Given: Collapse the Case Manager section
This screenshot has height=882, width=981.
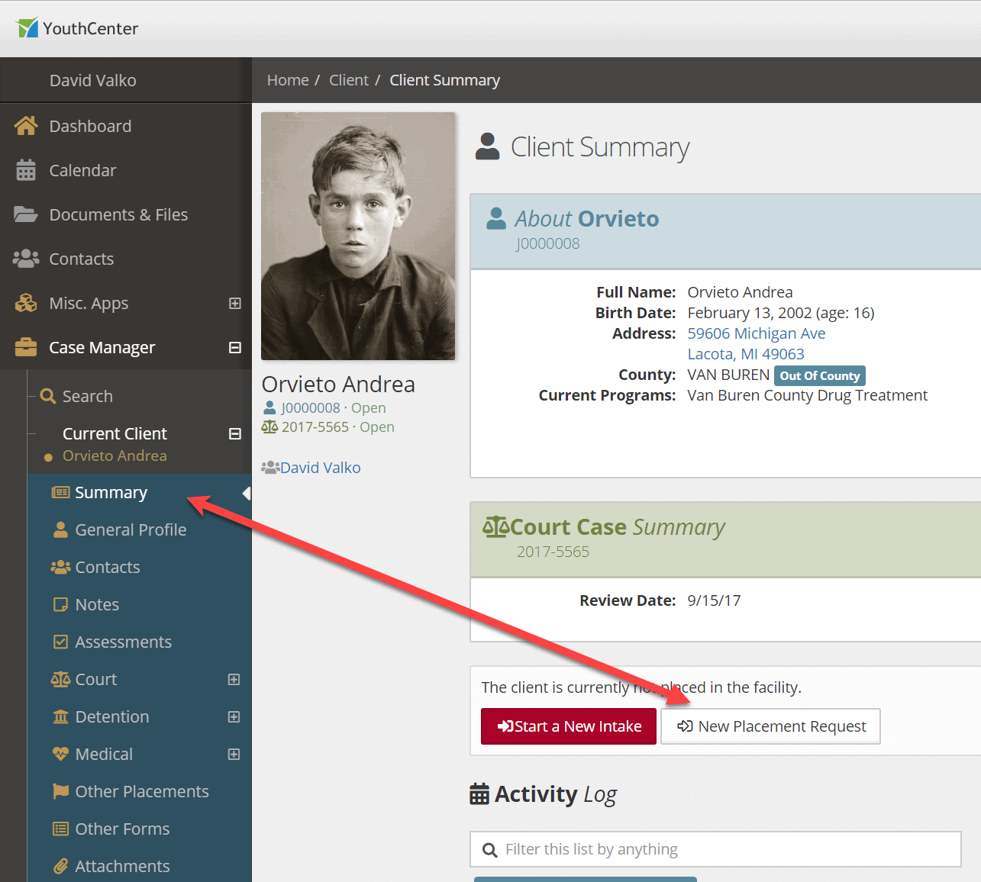Looking at the screenshot, I should 235,347.
